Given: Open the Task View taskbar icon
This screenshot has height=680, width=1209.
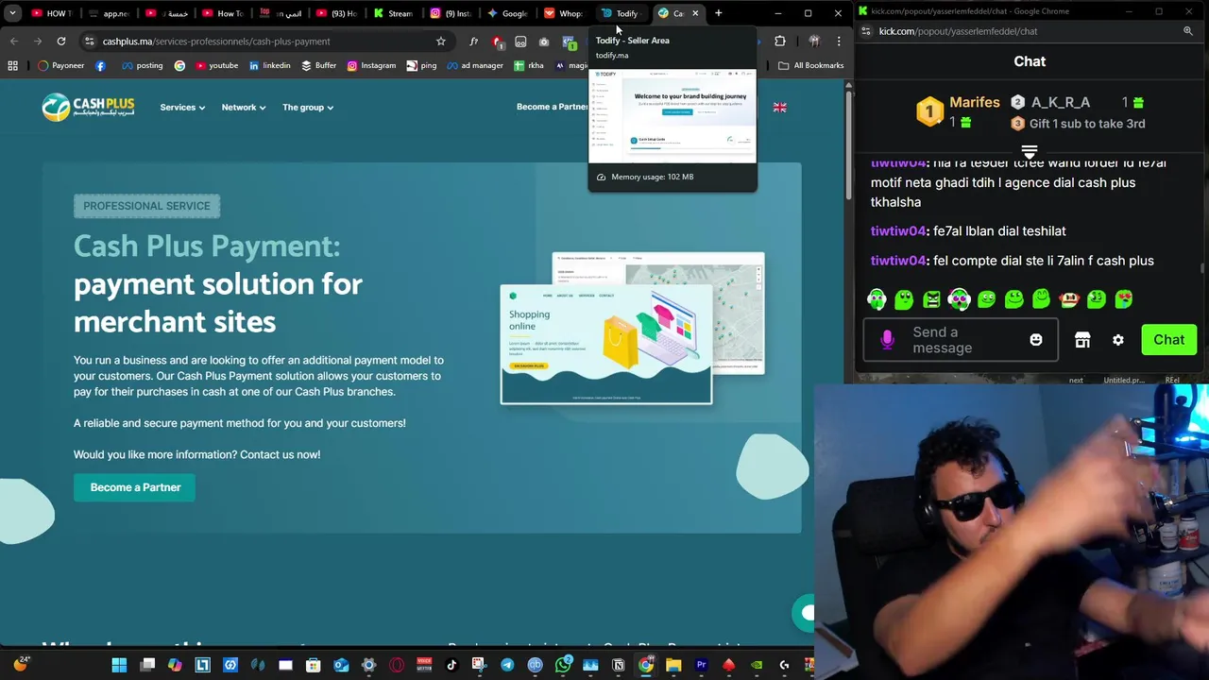Looking at the screenshot, I should [147, 665].
